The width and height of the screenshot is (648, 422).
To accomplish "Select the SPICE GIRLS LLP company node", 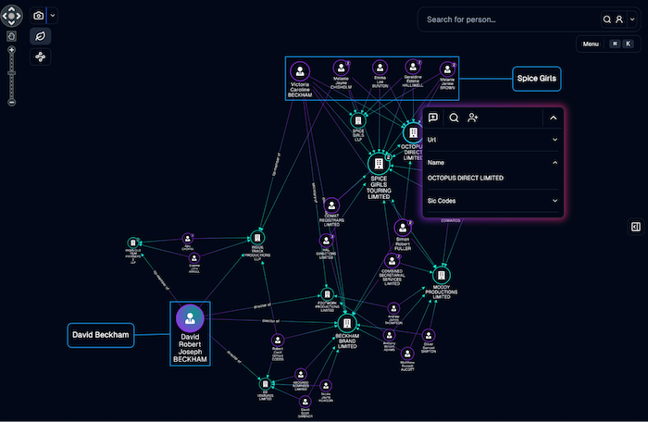I will [358, 121].
